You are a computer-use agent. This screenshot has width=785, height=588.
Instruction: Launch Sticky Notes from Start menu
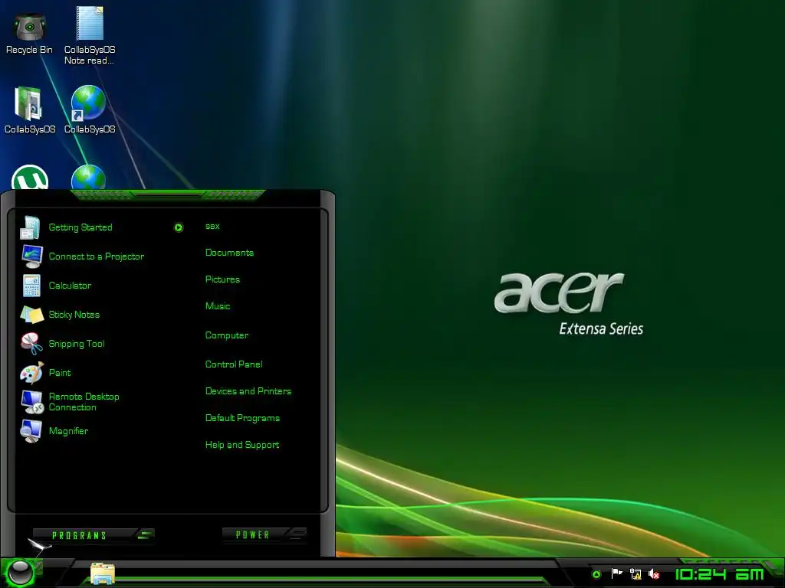pos(74,315)
